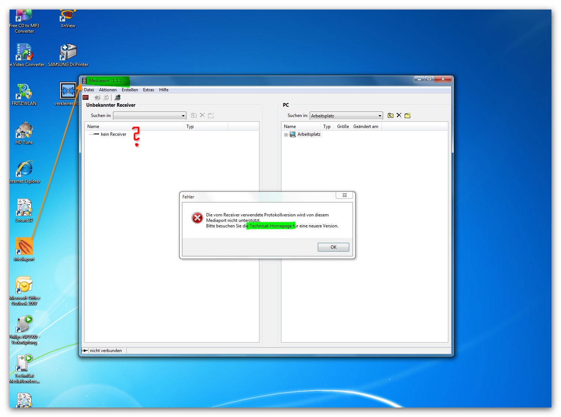Open SAMSUNG Dr.Printer desktop shortcut
561x417 pixels.
(68, 55)
